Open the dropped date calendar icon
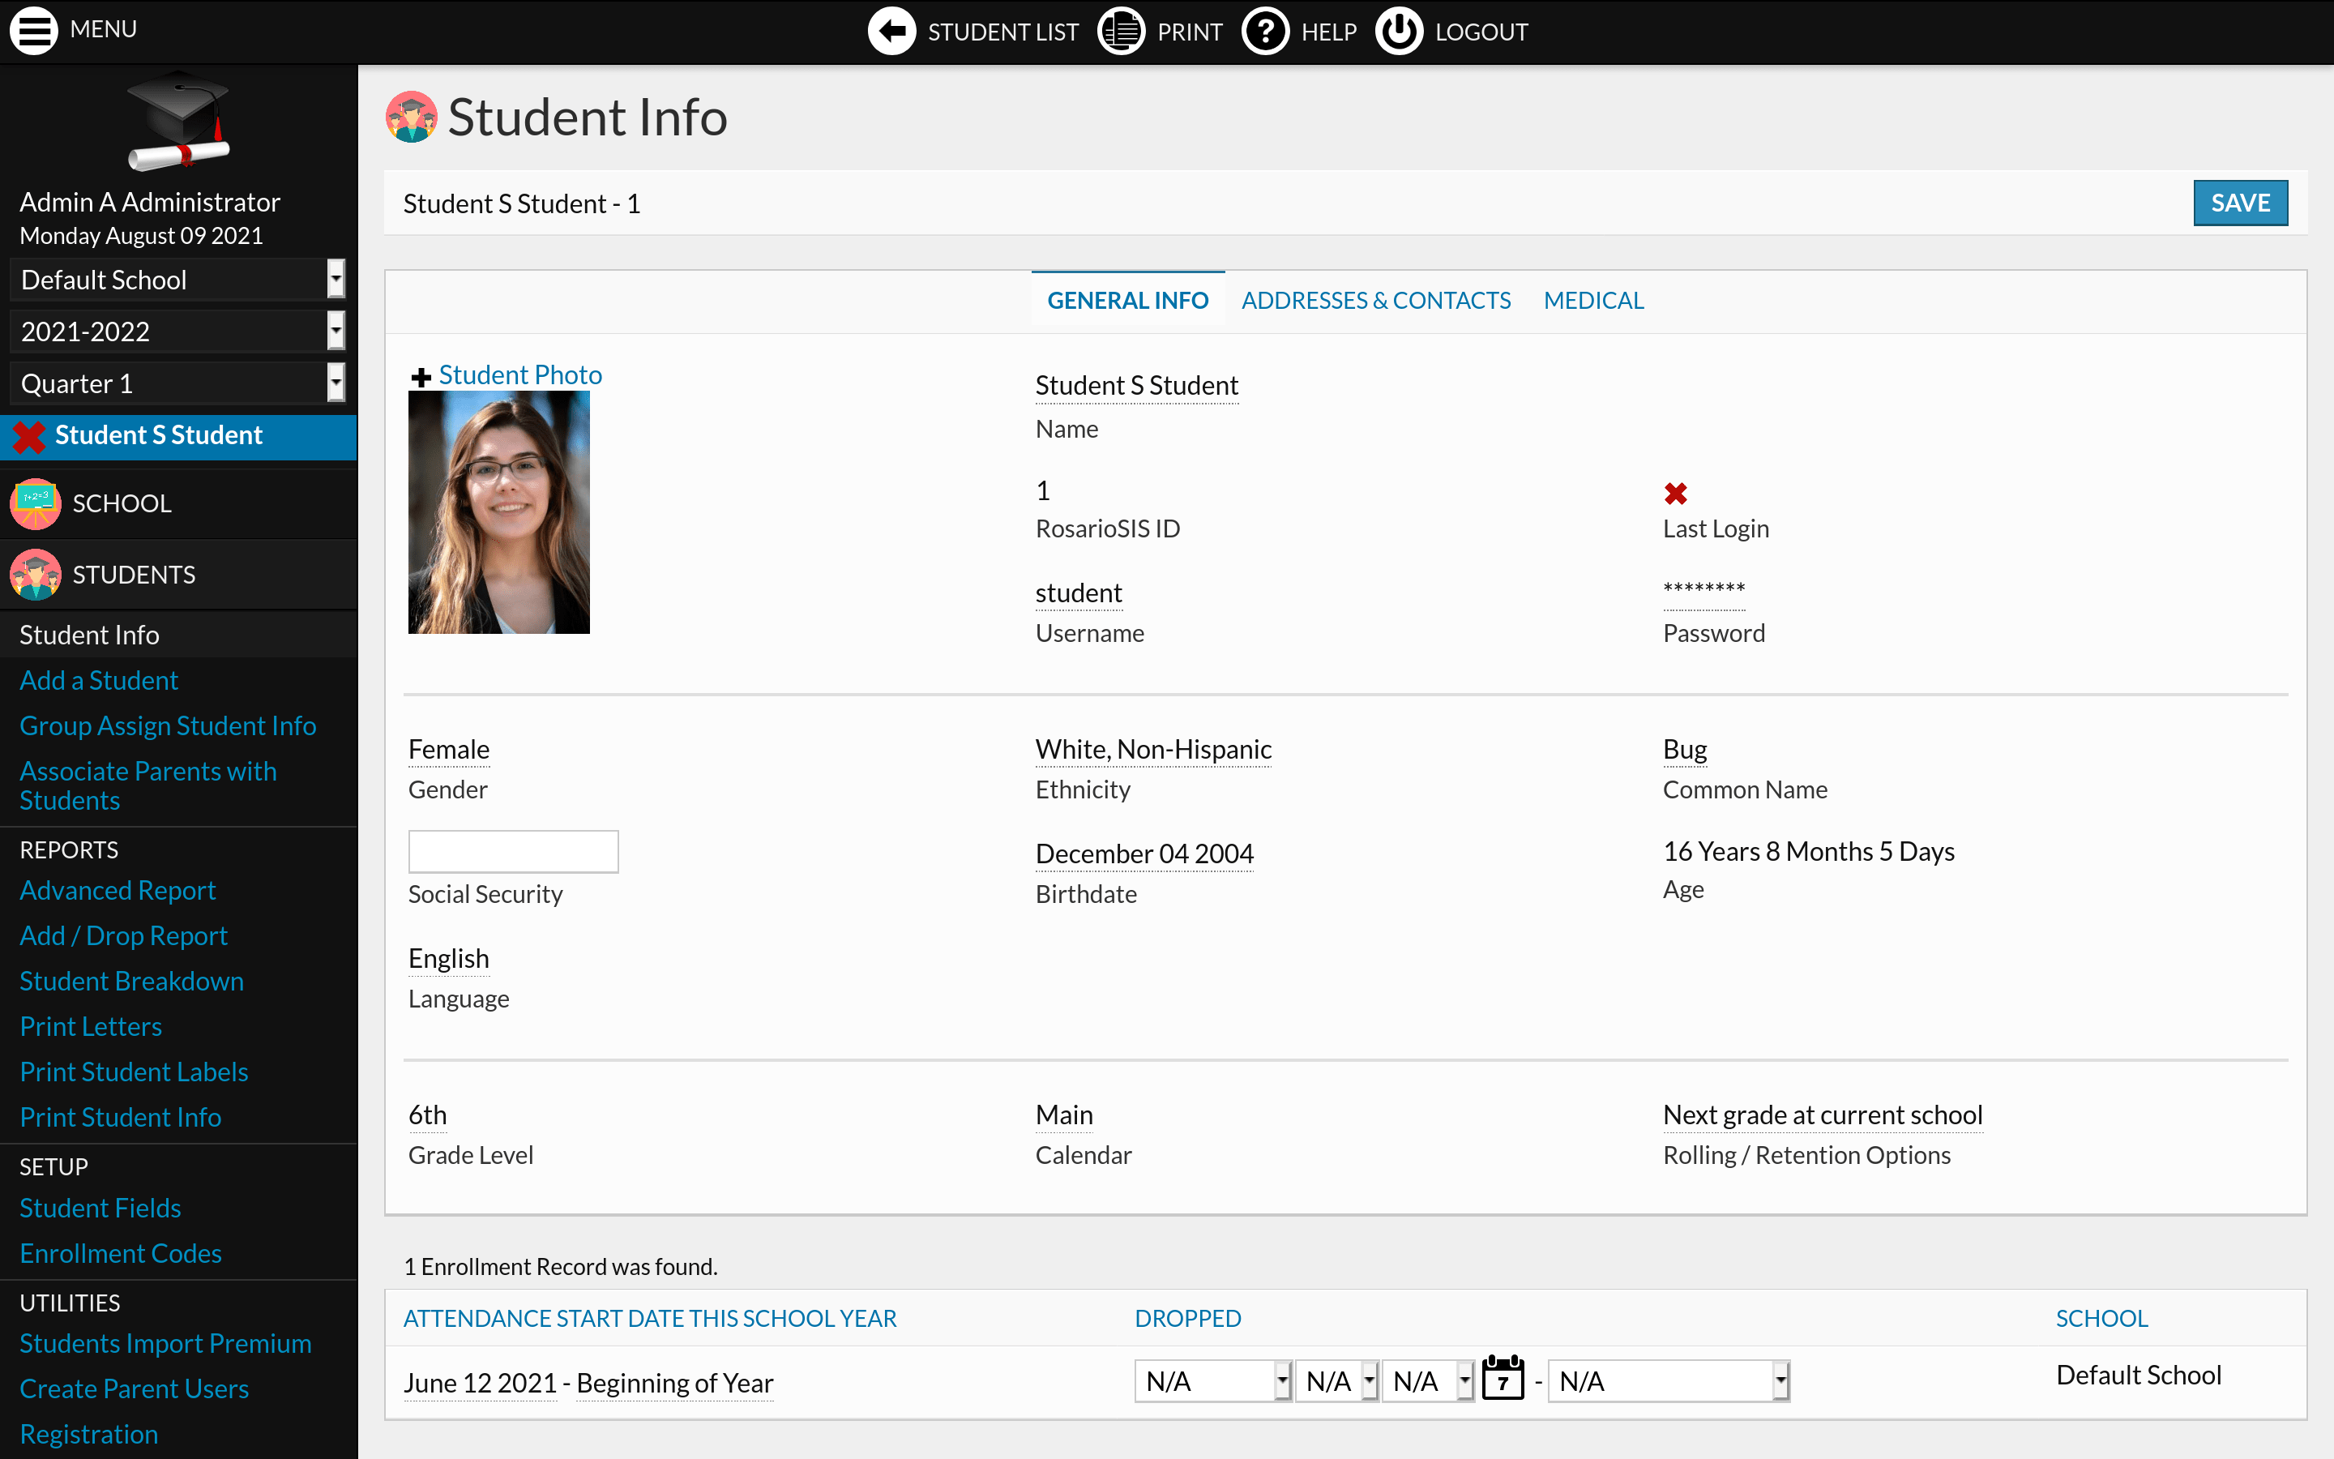This screenshot has width=2334, height=1459. [1503, 1379]
